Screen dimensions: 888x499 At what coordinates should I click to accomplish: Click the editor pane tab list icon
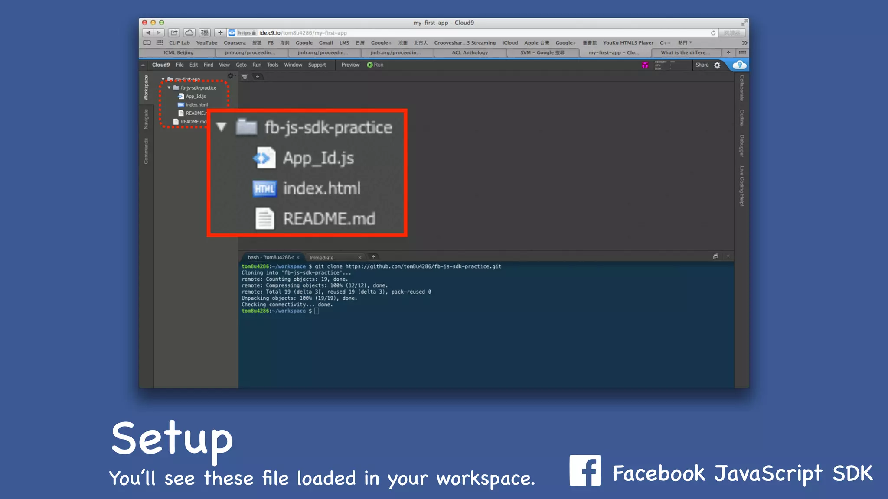(x=245, y=77)
